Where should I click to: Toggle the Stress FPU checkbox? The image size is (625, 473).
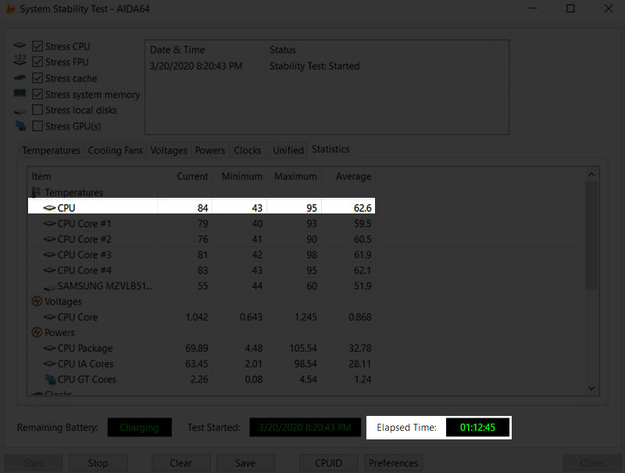pyautogui.click(x=37, y=62)
